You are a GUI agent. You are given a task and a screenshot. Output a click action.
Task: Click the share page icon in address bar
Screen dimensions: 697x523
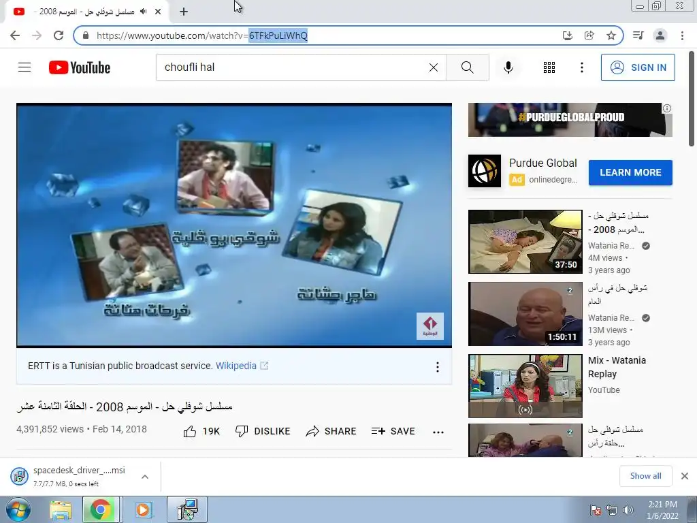pyautogui.click(x=589, y=35)
